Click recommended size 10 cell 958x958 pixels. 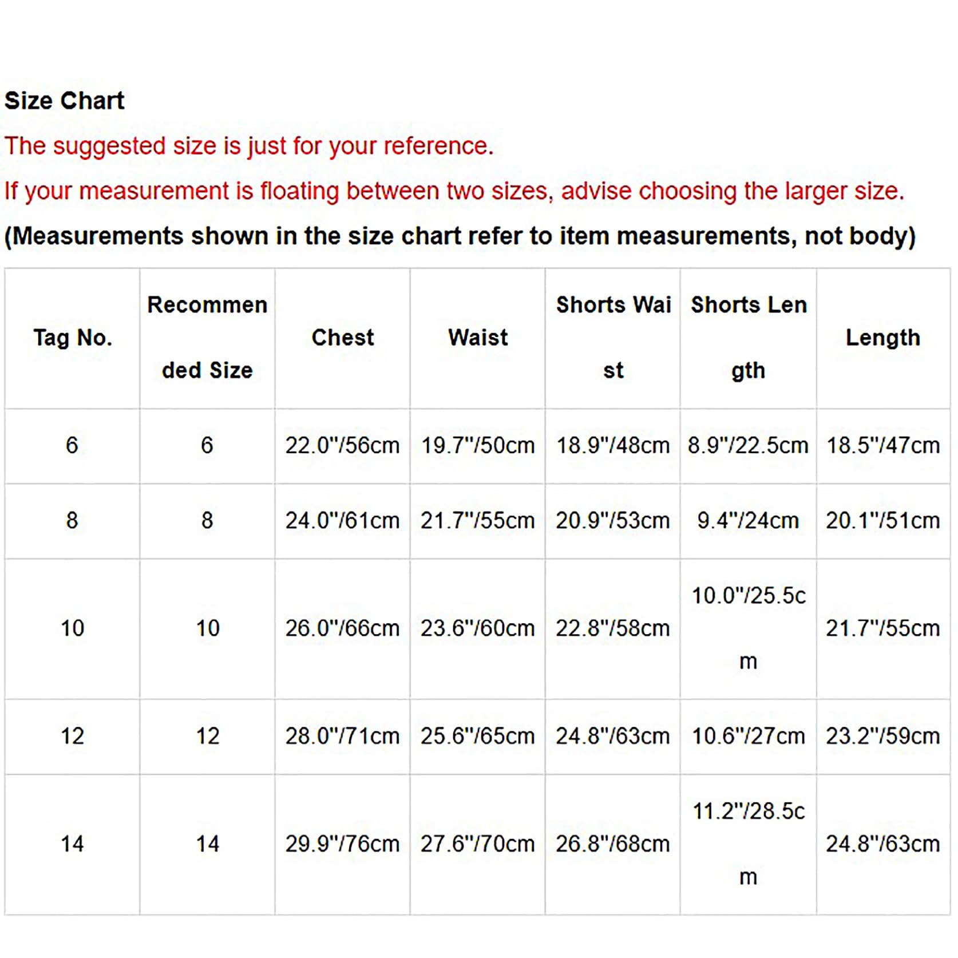click(208, 628)
